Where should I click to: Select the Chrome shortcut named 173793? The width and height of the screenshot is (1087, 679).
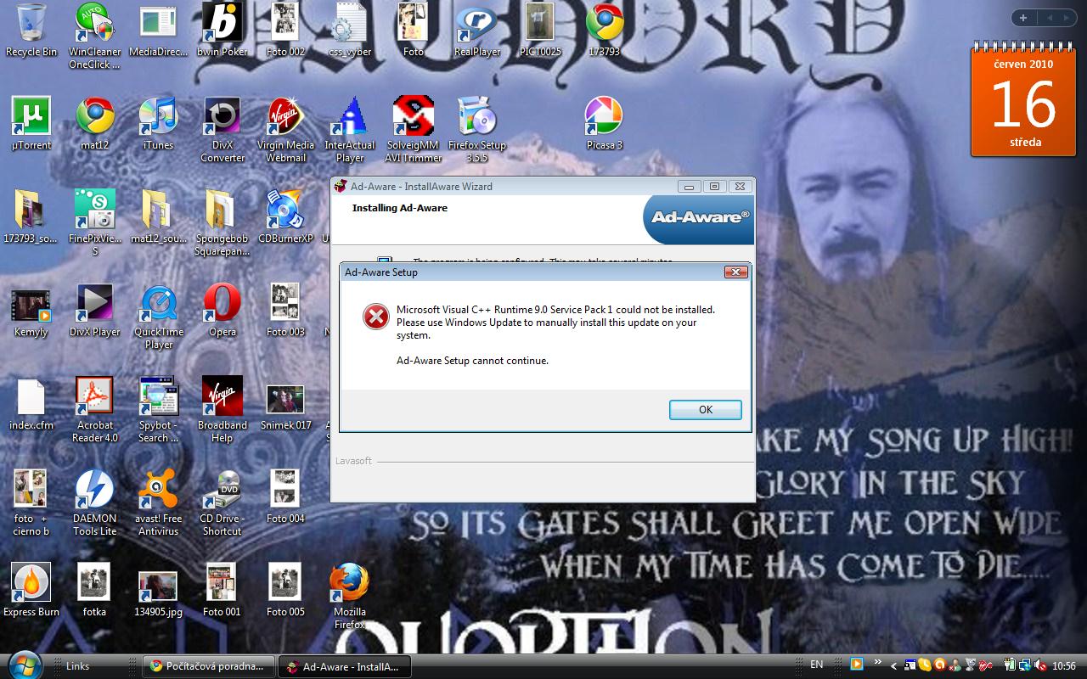point(604,30)
